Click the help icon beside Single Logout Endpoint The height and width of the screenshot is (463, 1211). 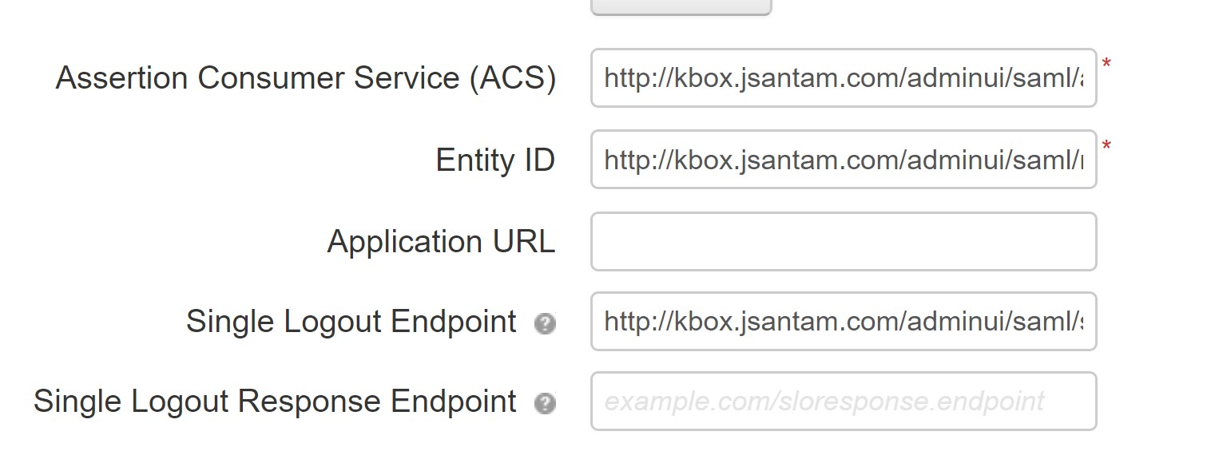click(x=545, y=323)
